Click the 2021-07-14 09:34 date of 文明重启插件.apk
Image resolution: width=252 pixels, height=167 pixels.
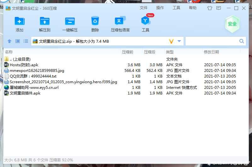tap(220, 93)
